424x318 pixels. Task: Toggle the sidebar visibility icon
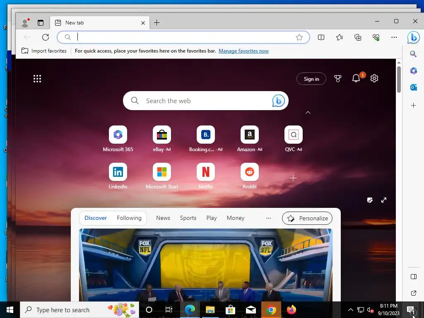pos(414,276)
